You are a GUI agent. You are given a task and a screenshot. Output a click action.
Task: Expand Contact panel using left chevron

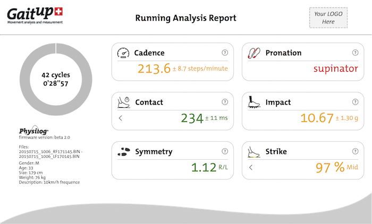(x=120, y=118)
